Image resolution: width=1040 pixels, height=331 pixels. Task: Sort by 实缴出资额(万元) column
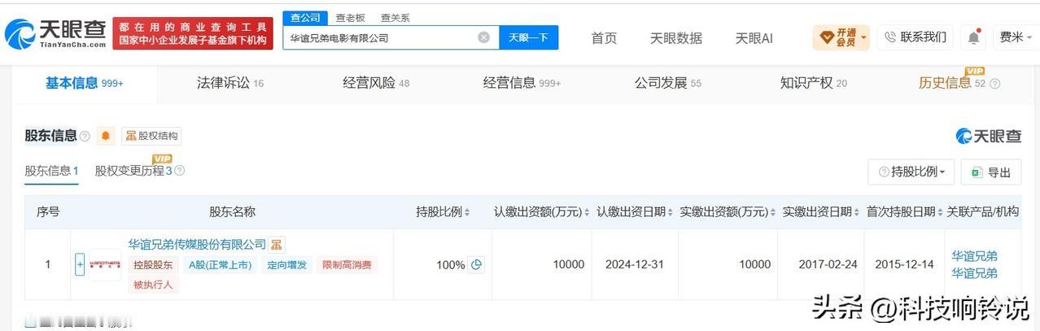point(773,212)
